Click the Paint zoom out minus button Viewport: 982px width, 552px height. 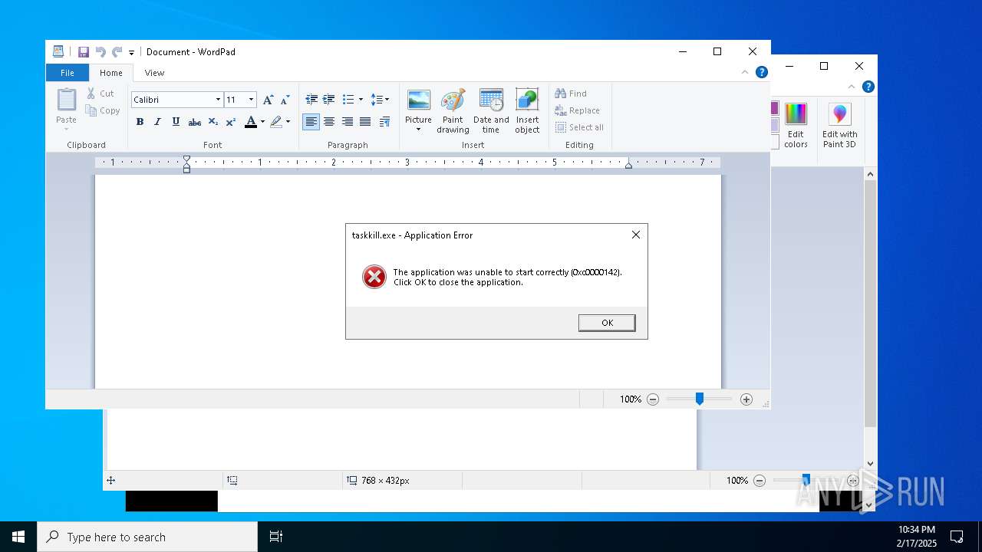[760, 481]
